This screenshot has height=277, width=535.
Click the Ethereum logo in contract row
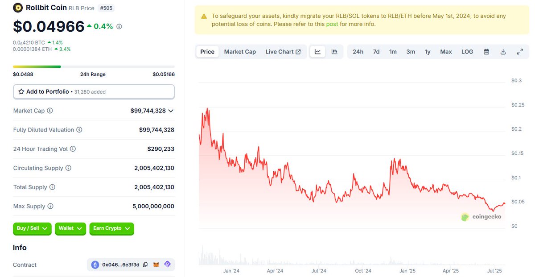(x=95, y=265)
